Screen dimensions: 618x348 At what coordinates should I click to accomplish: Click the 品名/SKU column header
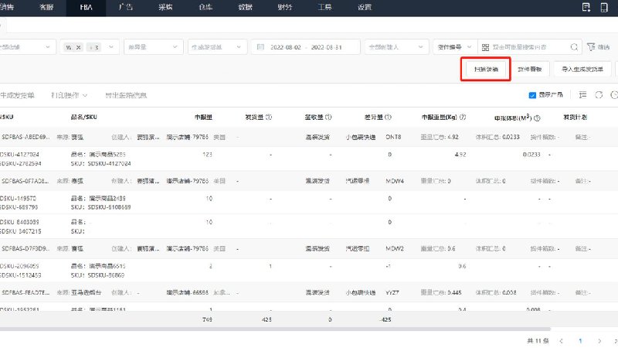pyautogui.click(x=83, y=118)
